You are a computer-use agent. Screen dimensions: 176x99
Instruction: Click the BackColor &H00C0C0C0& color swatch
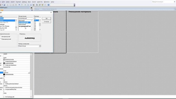point(4,59)
